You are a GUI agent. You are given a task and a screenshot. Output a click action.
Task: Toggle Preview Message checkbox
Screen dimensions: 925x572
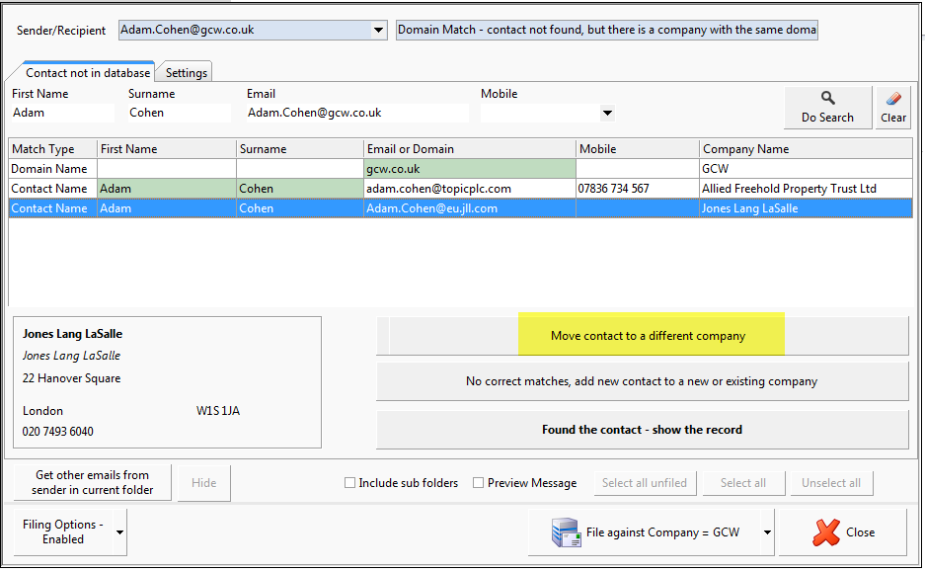[479, 483]
